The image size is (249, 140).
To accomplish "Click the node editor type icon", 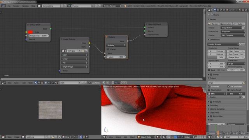I will click(x=4, y=83).
